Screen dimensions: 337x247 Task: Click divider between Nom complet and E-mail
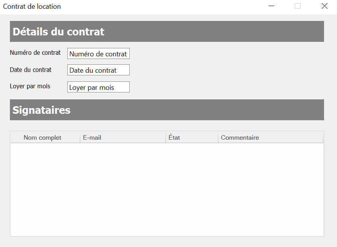point(80,137)
